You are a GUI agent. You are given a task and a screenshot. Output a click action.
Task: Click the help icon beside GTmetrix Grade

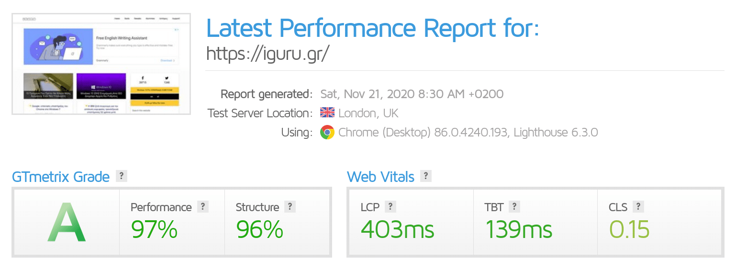tap(122, 176)
